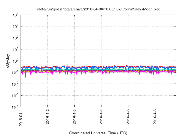Click the 2016-4-2 date tick label
Image resolution: width=194 pixels, height=136 pixels.
click(x=48, y=117)
